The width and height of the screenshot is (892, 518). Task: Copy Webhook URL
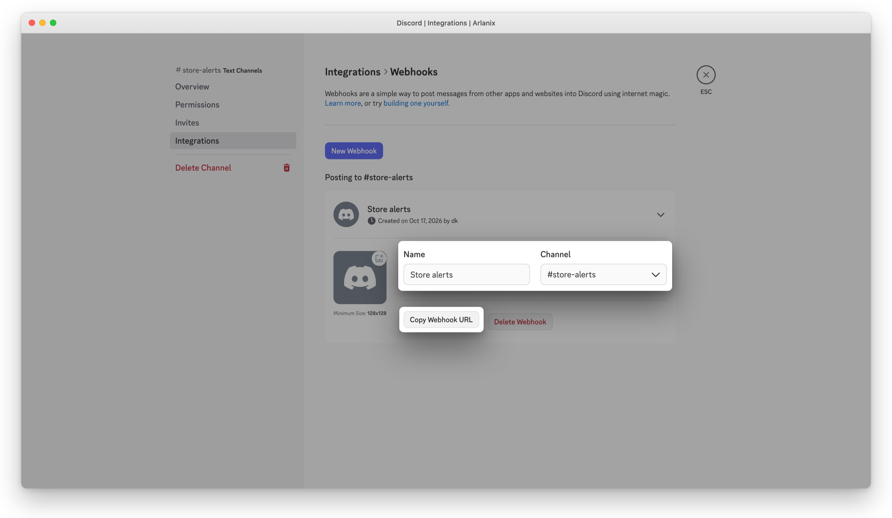(x=441, y=320)
